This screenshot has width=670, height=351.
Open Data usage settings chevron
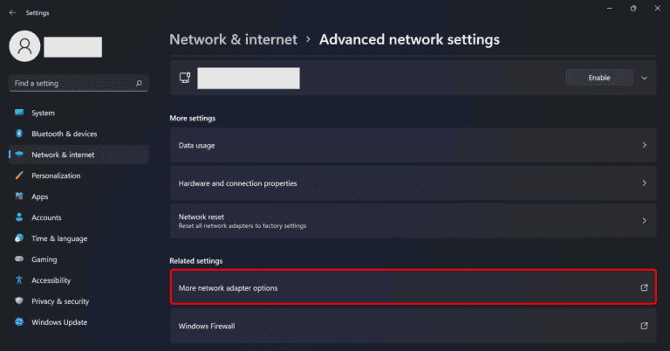644,145
